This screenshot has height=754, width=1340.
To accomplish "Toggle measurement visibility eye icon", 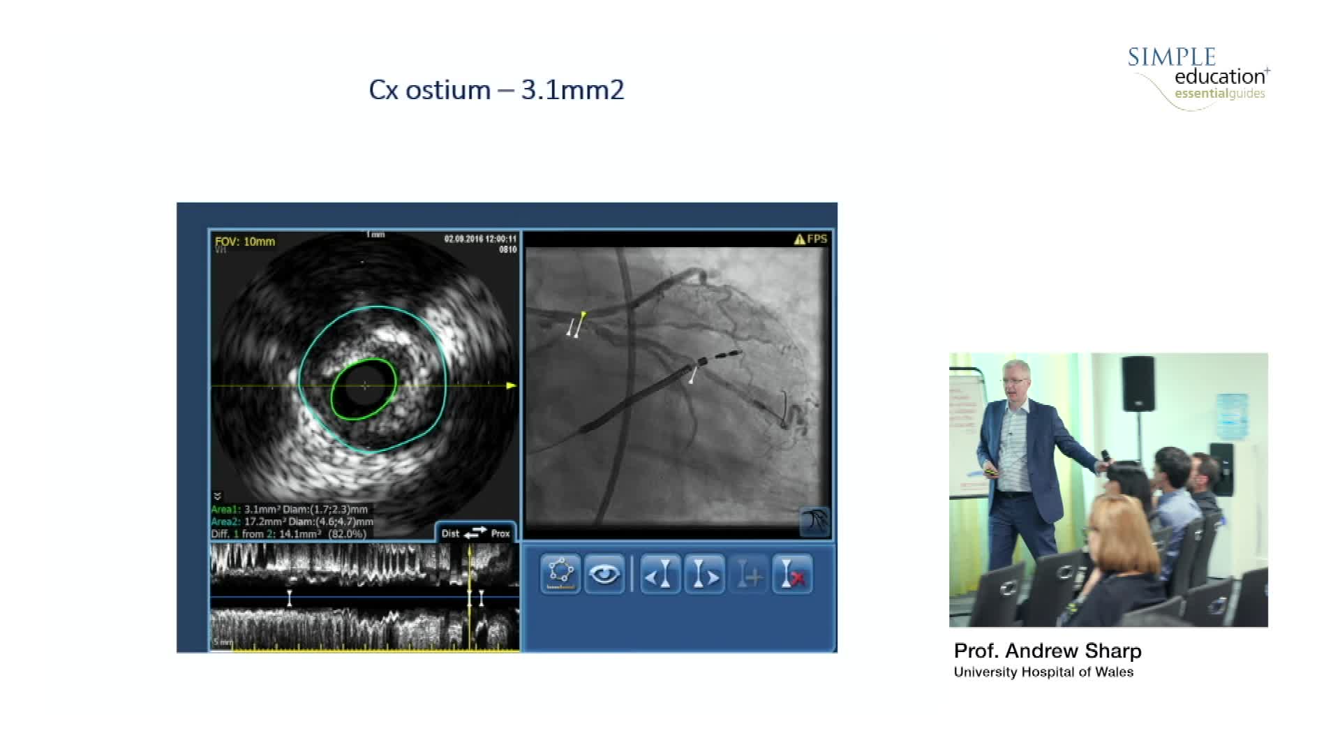I will tap(604, 575).
